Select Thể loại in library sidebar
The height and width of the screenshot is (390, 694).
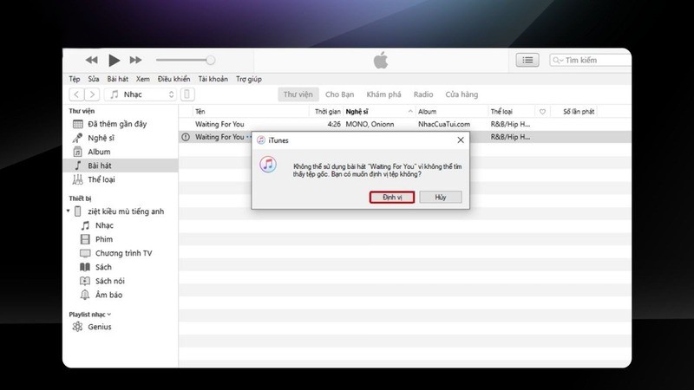[120, 179]
